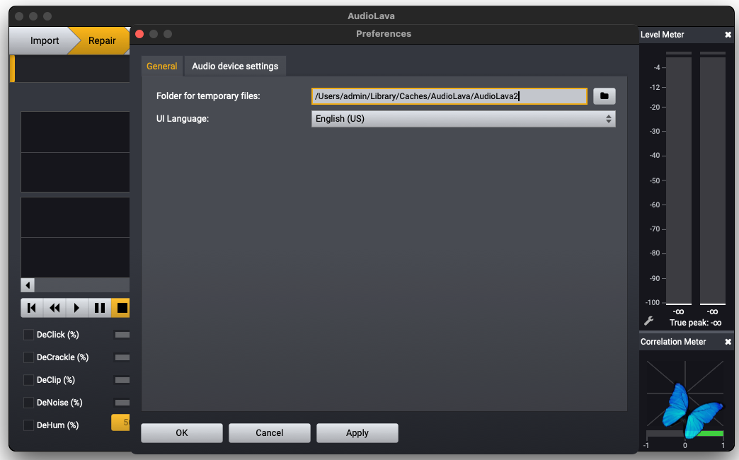Close the Preferences window
This screenshot has height=460, width=739.
[x=139, y=34]
